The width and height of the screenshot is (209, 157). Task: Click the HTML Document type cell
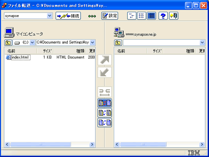coord(70,57)
